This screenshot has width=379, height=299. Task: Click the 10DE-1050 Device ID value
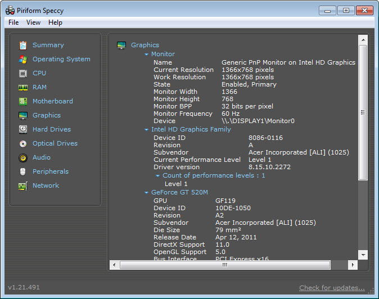click(x=233, y=208)
